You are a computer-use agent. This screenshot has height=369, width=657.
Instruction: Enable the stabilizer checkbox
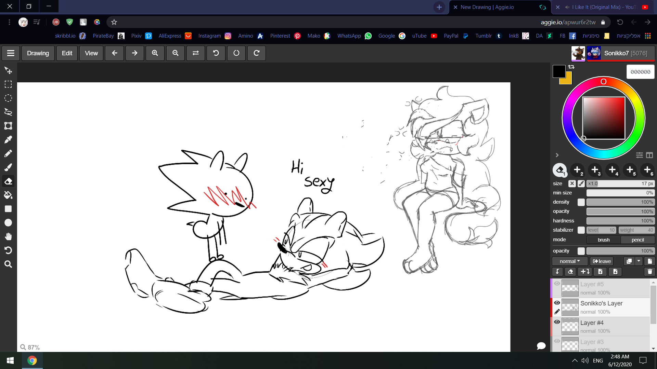[x=581, y=230]
